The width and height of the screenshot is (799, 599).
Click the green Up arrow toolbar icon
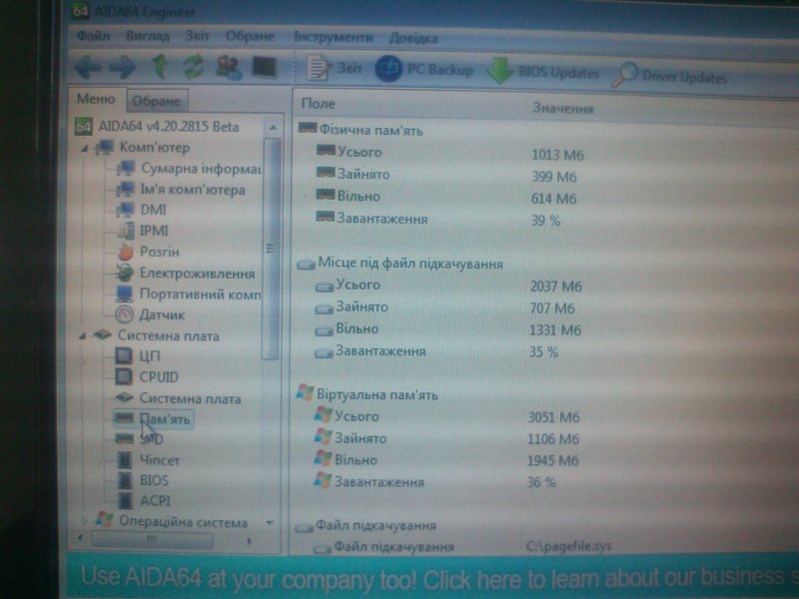point(159,67)
